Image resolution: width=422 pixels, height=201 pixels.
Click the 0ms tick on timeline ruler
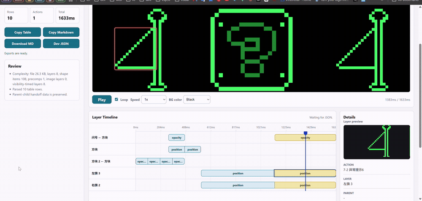[x=135, y=127]
